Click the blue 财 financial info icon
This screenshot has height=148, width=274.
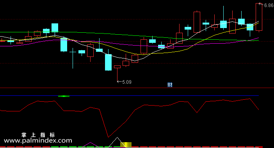coord(170,85)
